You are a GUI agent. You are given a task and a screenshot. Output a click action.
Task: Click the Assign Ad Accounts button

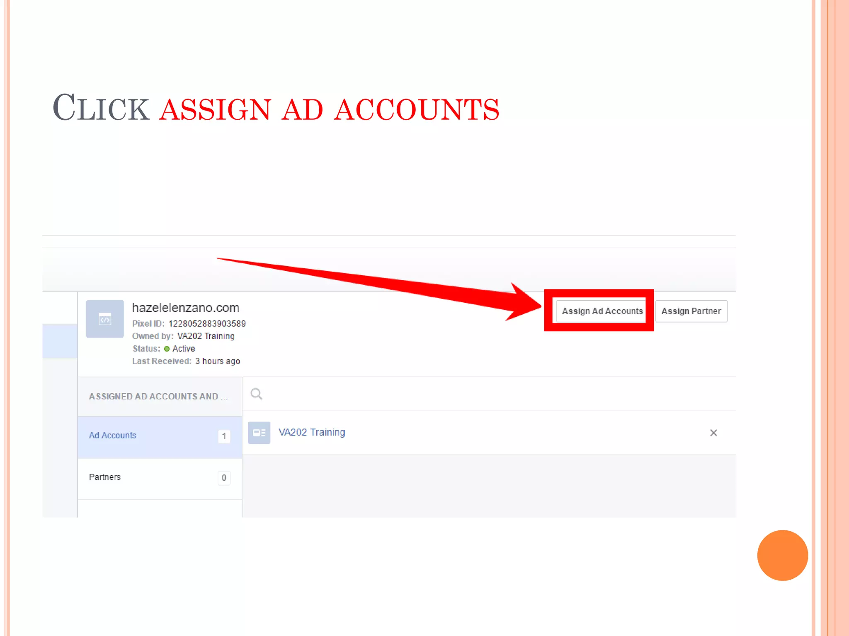602,311
